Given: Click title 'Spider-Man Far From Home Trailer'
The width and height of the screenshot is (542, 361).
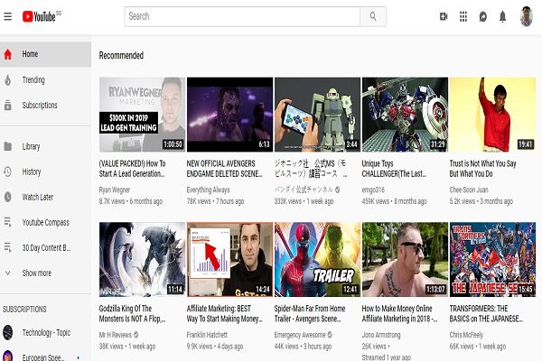Looking at the screenshot, I should click(x=310, y=314).
